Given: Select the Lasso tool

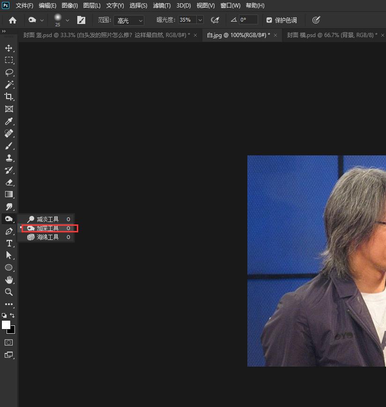Looking at the screenshot, I should point(8,72).
